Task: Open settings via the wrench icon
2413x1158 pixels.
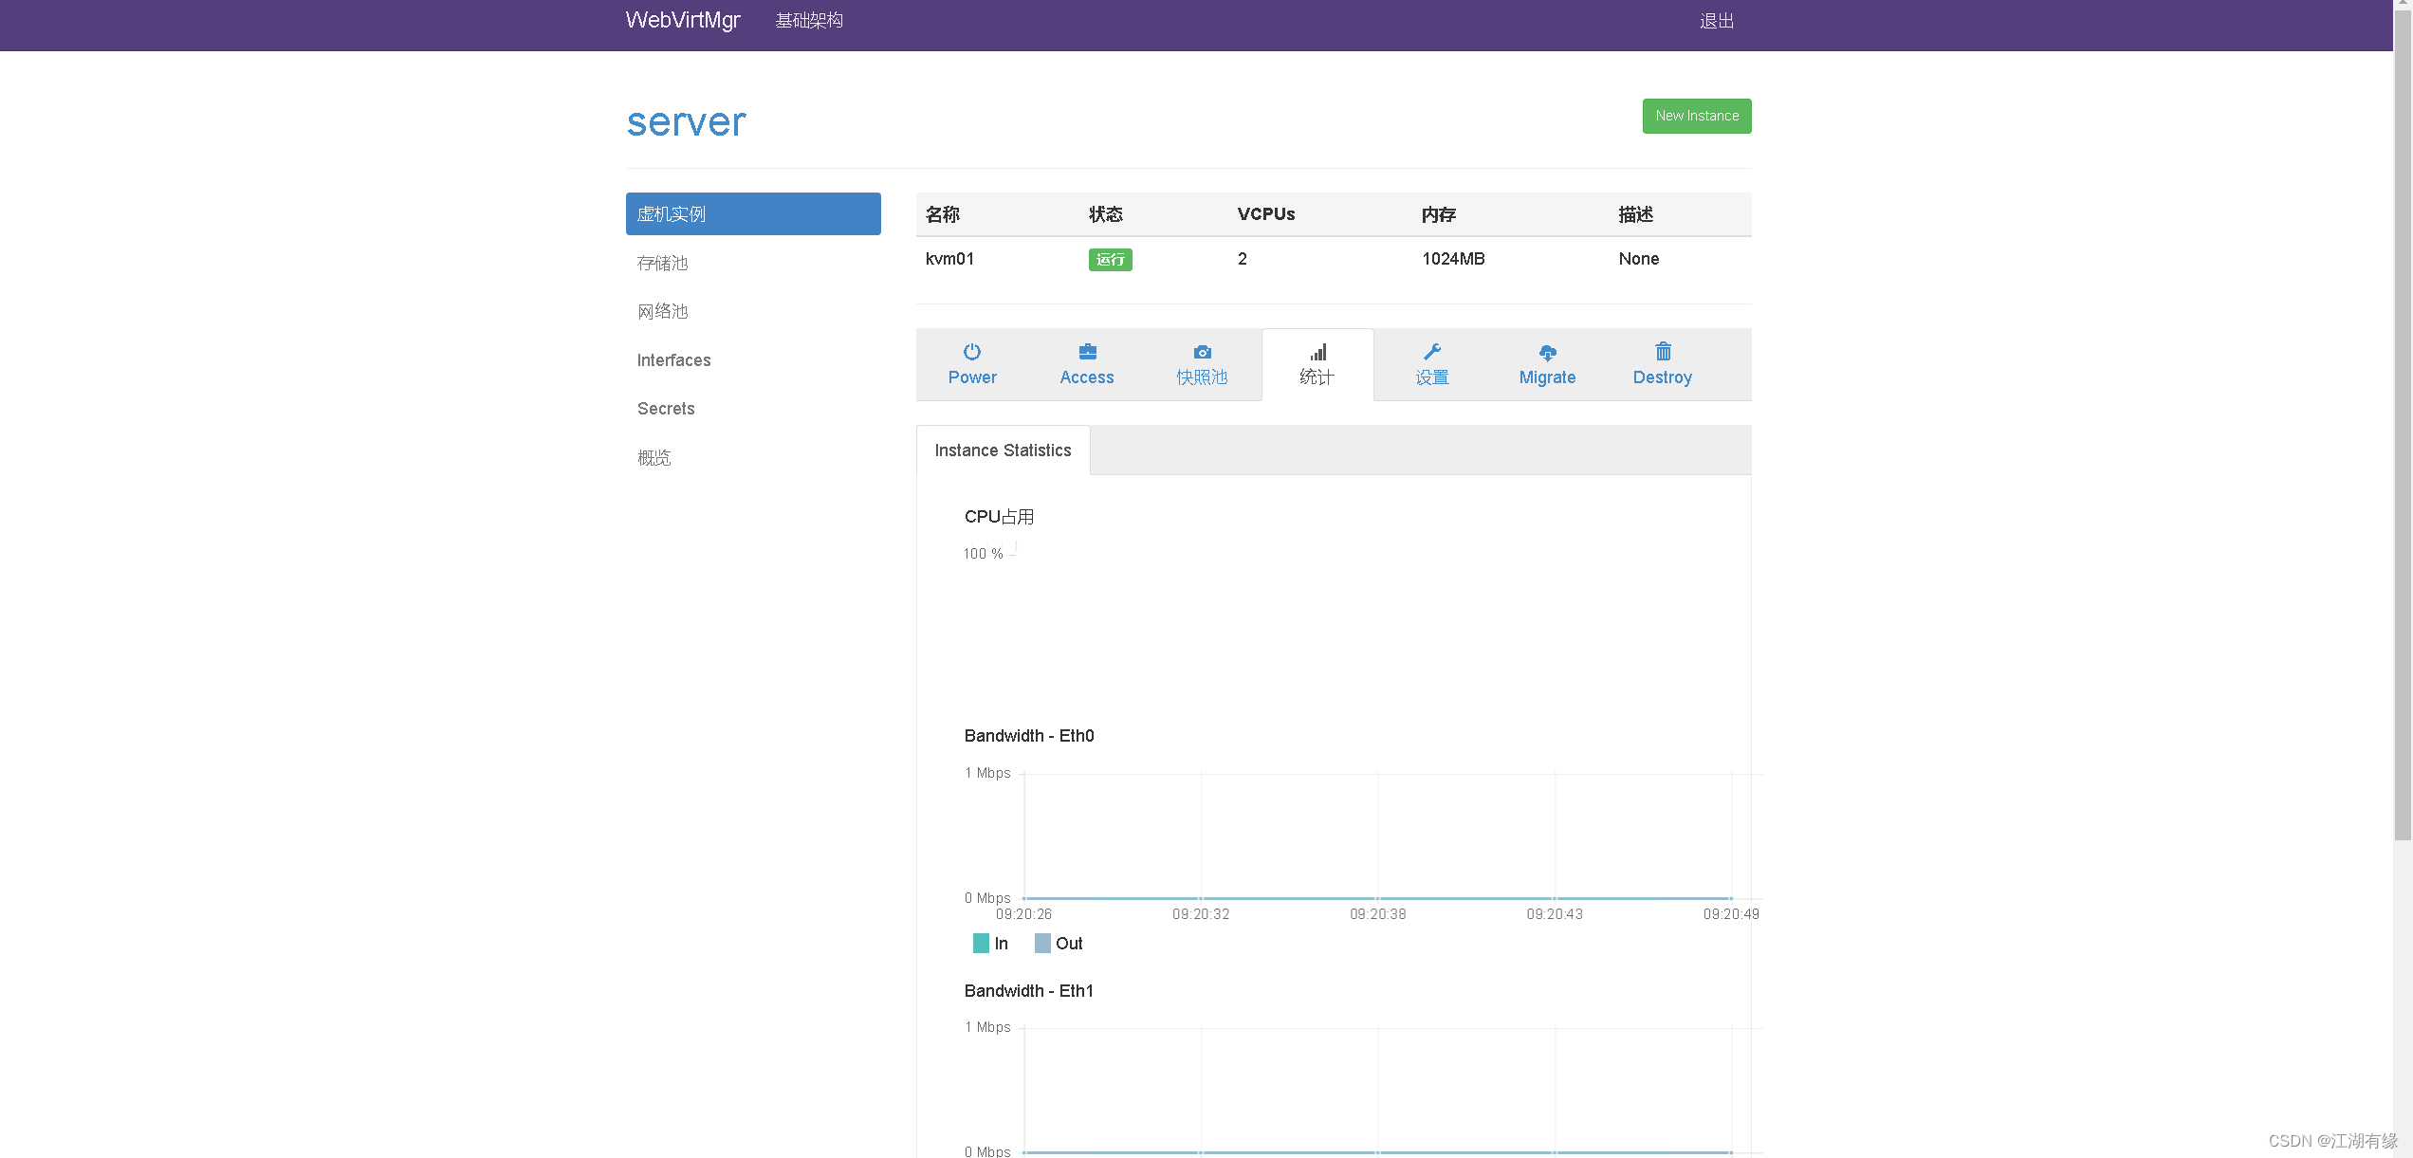Action: [1432, 352]
